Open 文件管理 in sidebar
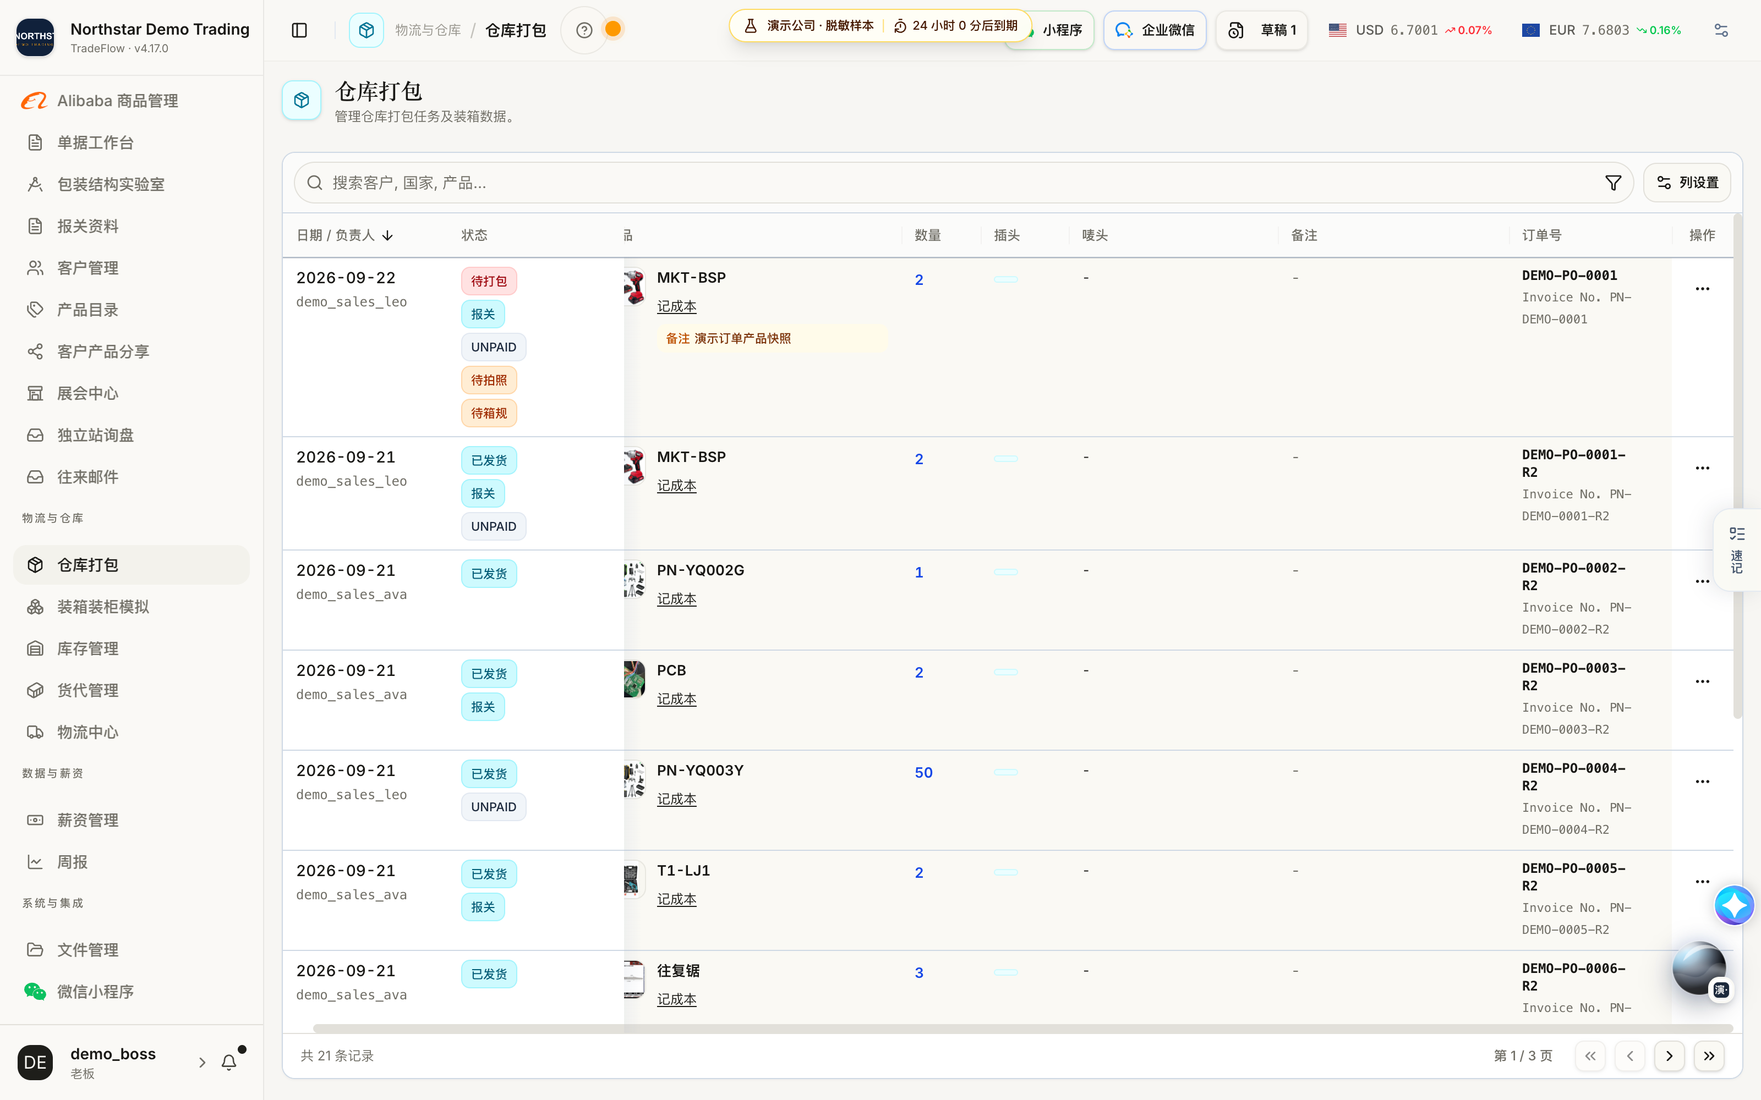Viewport: 1761px width, 1100px height. tap(131, 949)
